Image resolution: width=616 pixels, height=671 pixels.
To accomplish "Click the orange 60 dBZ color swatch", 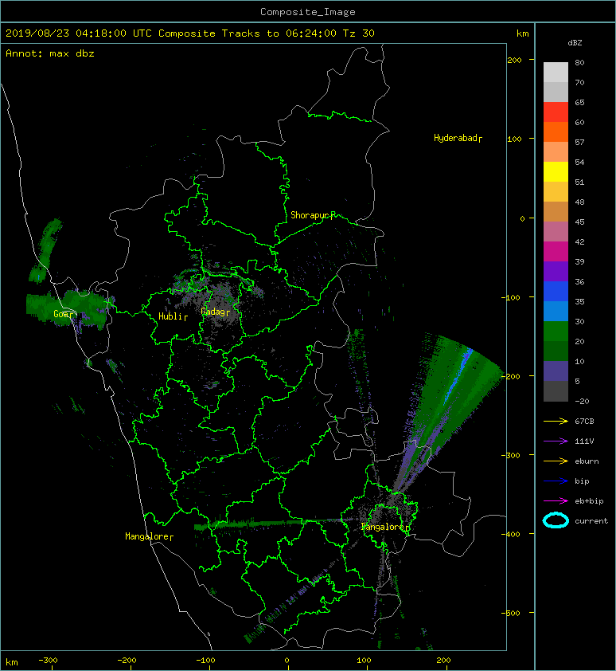I will click(556, 131).
